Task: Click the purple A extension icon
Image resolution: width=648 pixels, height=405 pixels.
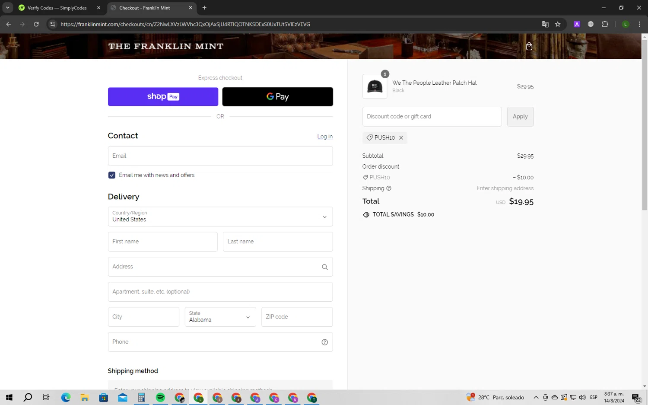Action: [577, 24]
